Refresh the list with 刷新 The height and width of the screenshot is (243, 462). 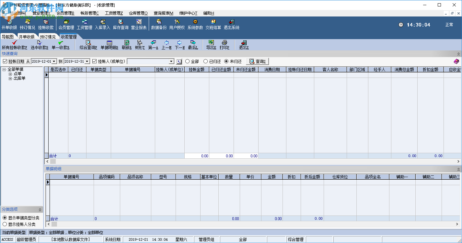coord(127,45)
